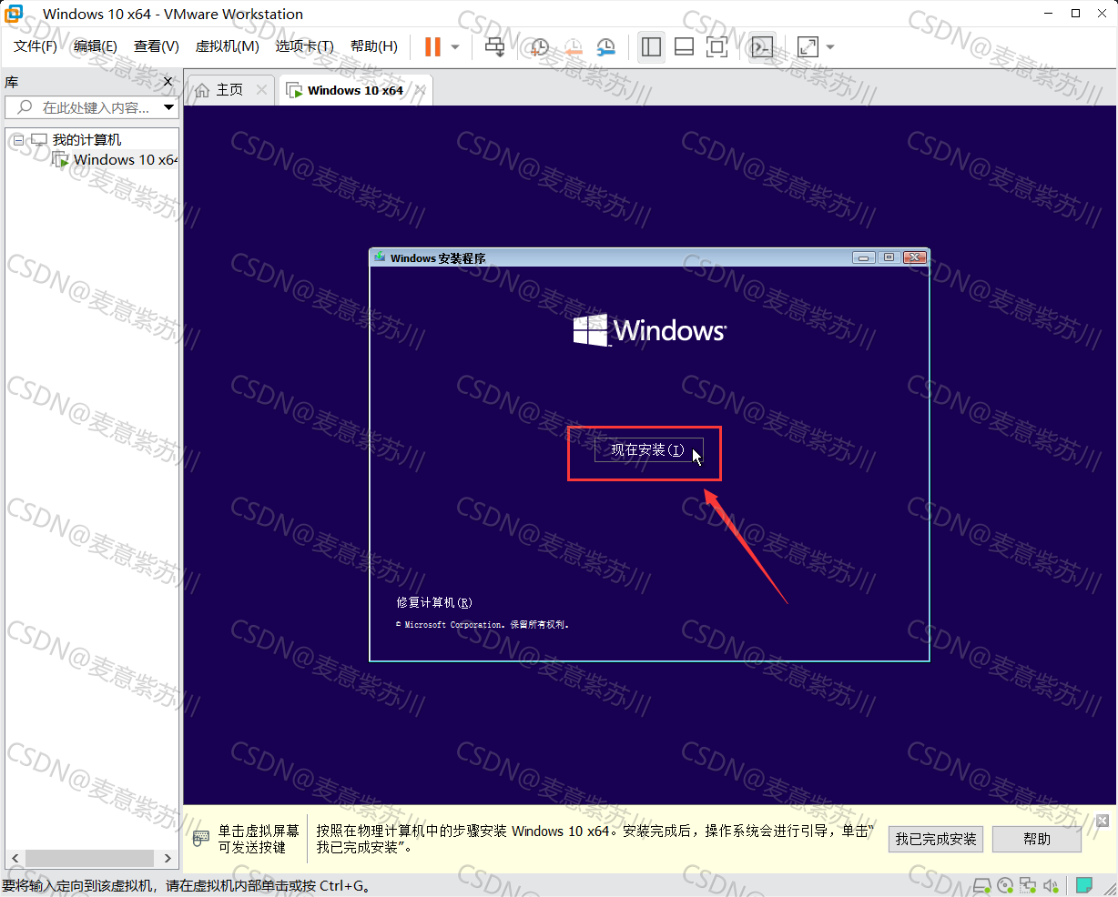Screen dimensions: 1118x897
Task: Enter full screen mode
Action: pos(717,46)
